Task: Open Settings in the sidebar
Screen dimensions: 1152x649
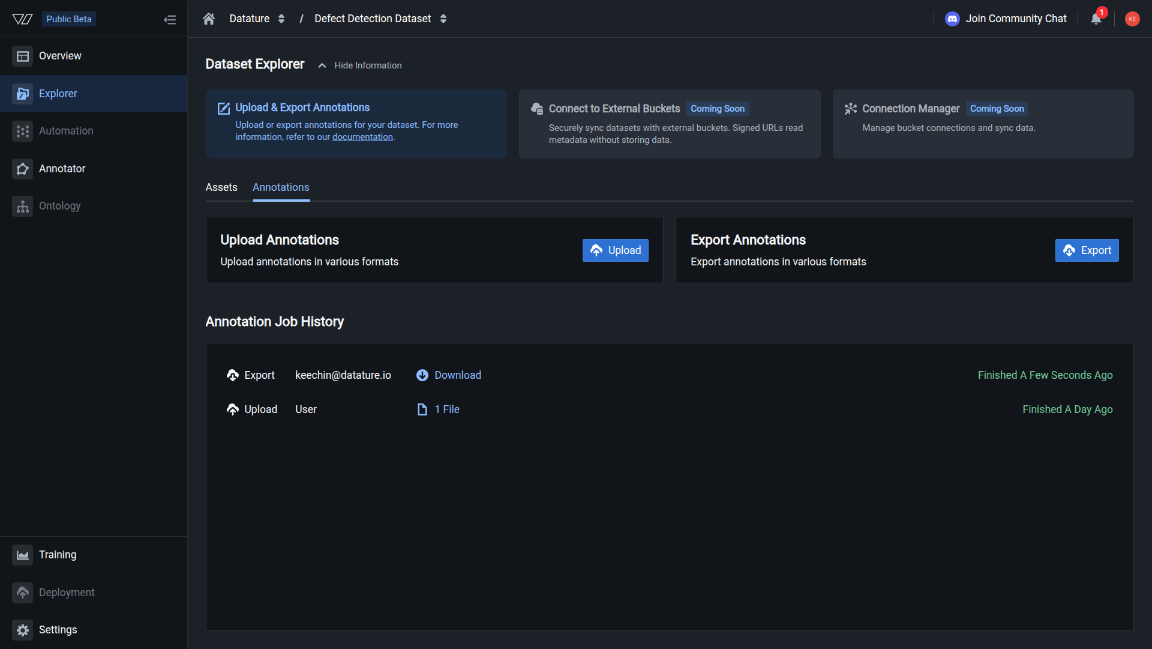Action: pyautogui.click(x=94, y=630)
